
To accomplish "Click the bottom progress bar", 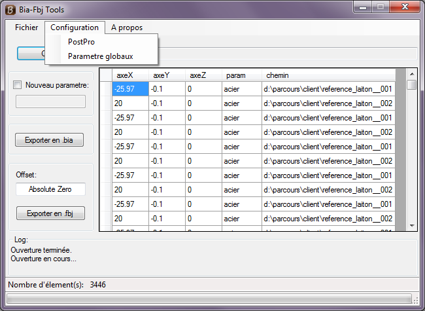I will [209, 299].
